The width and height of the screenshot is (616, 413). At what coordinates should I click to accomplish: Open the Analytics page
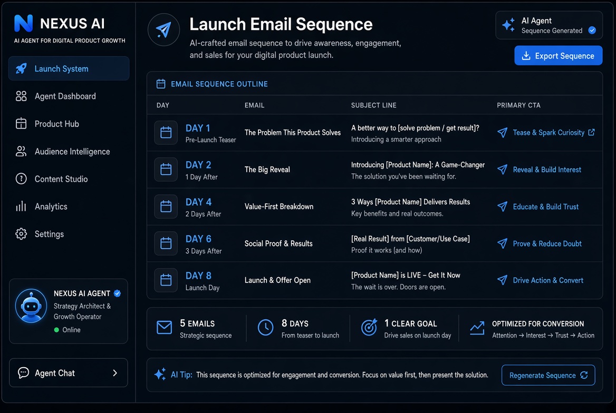click(51, 206)
